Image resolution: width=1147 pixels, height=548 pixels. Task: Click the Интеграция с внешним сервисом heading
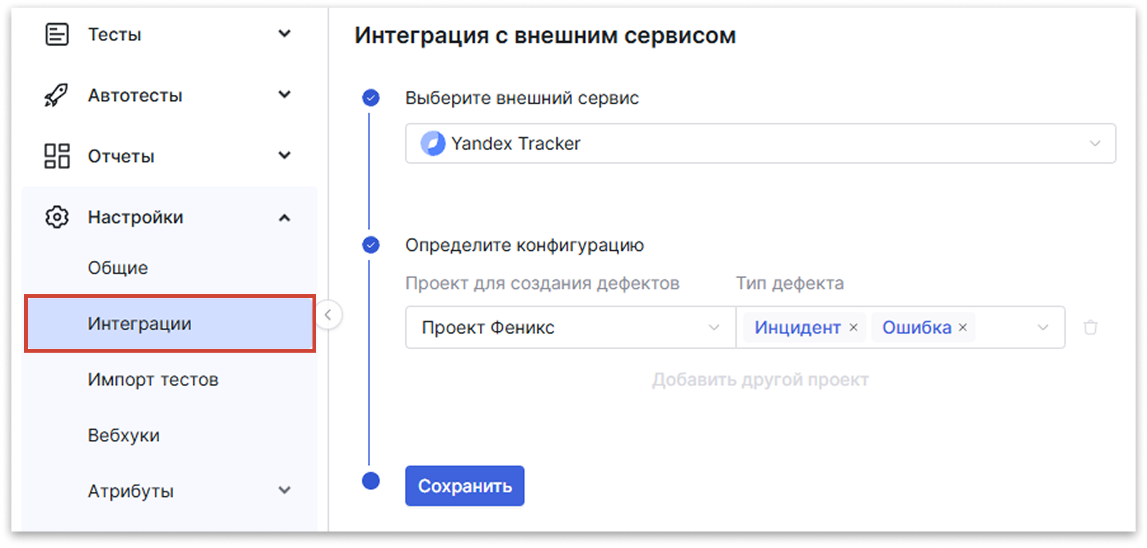tap(545, 35)
